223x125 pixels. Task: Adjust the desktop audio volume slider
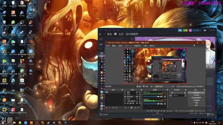[x=151, y=104]
